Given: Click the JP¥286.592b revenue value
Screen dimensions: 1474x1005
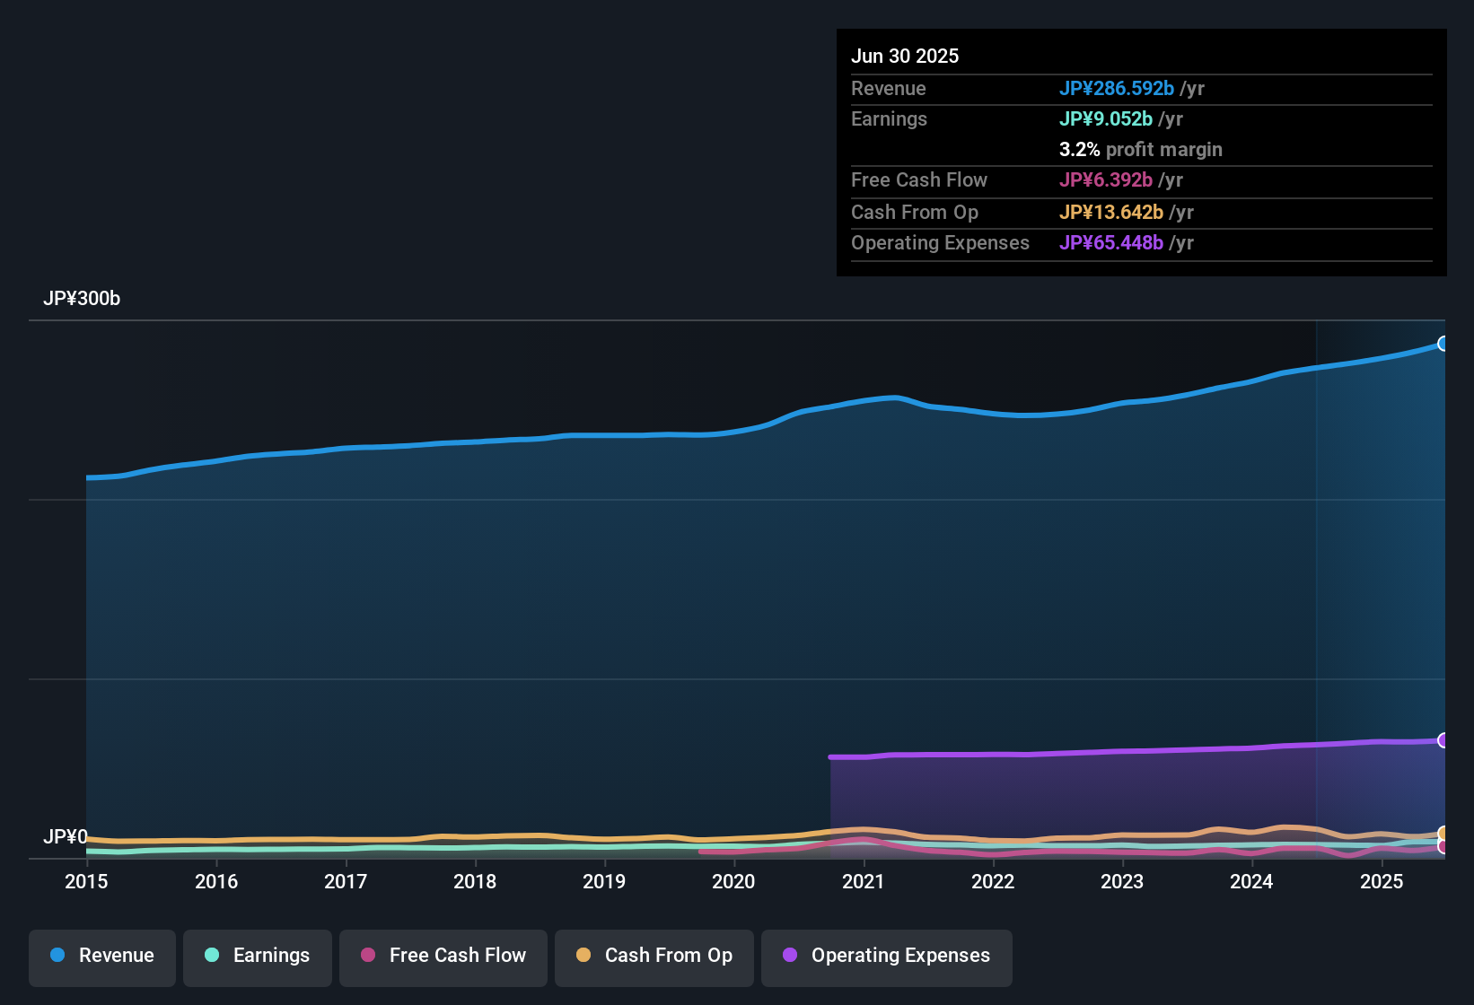Looking at the screenshot, I should [x=1117, y=89].
